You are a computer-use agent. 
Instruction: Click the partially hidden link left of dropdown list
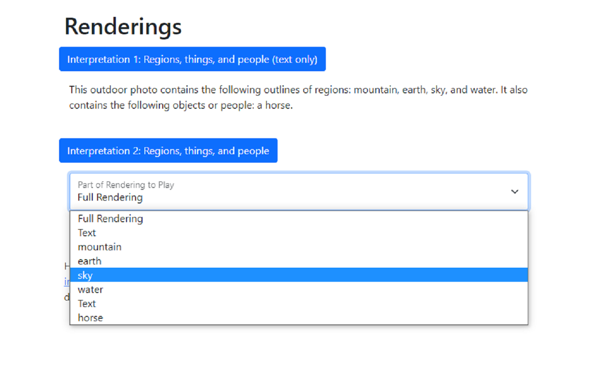pyautogui.click(x=67, y=282)
